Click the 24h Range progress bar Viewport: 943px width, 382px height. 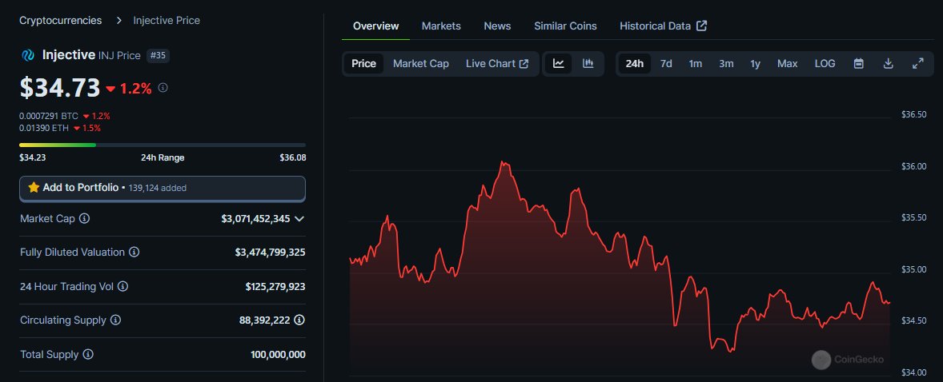(x=163, y=145)
